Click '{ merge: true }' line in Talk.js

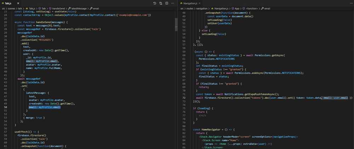pyautogui.click(x=34, y=118)
